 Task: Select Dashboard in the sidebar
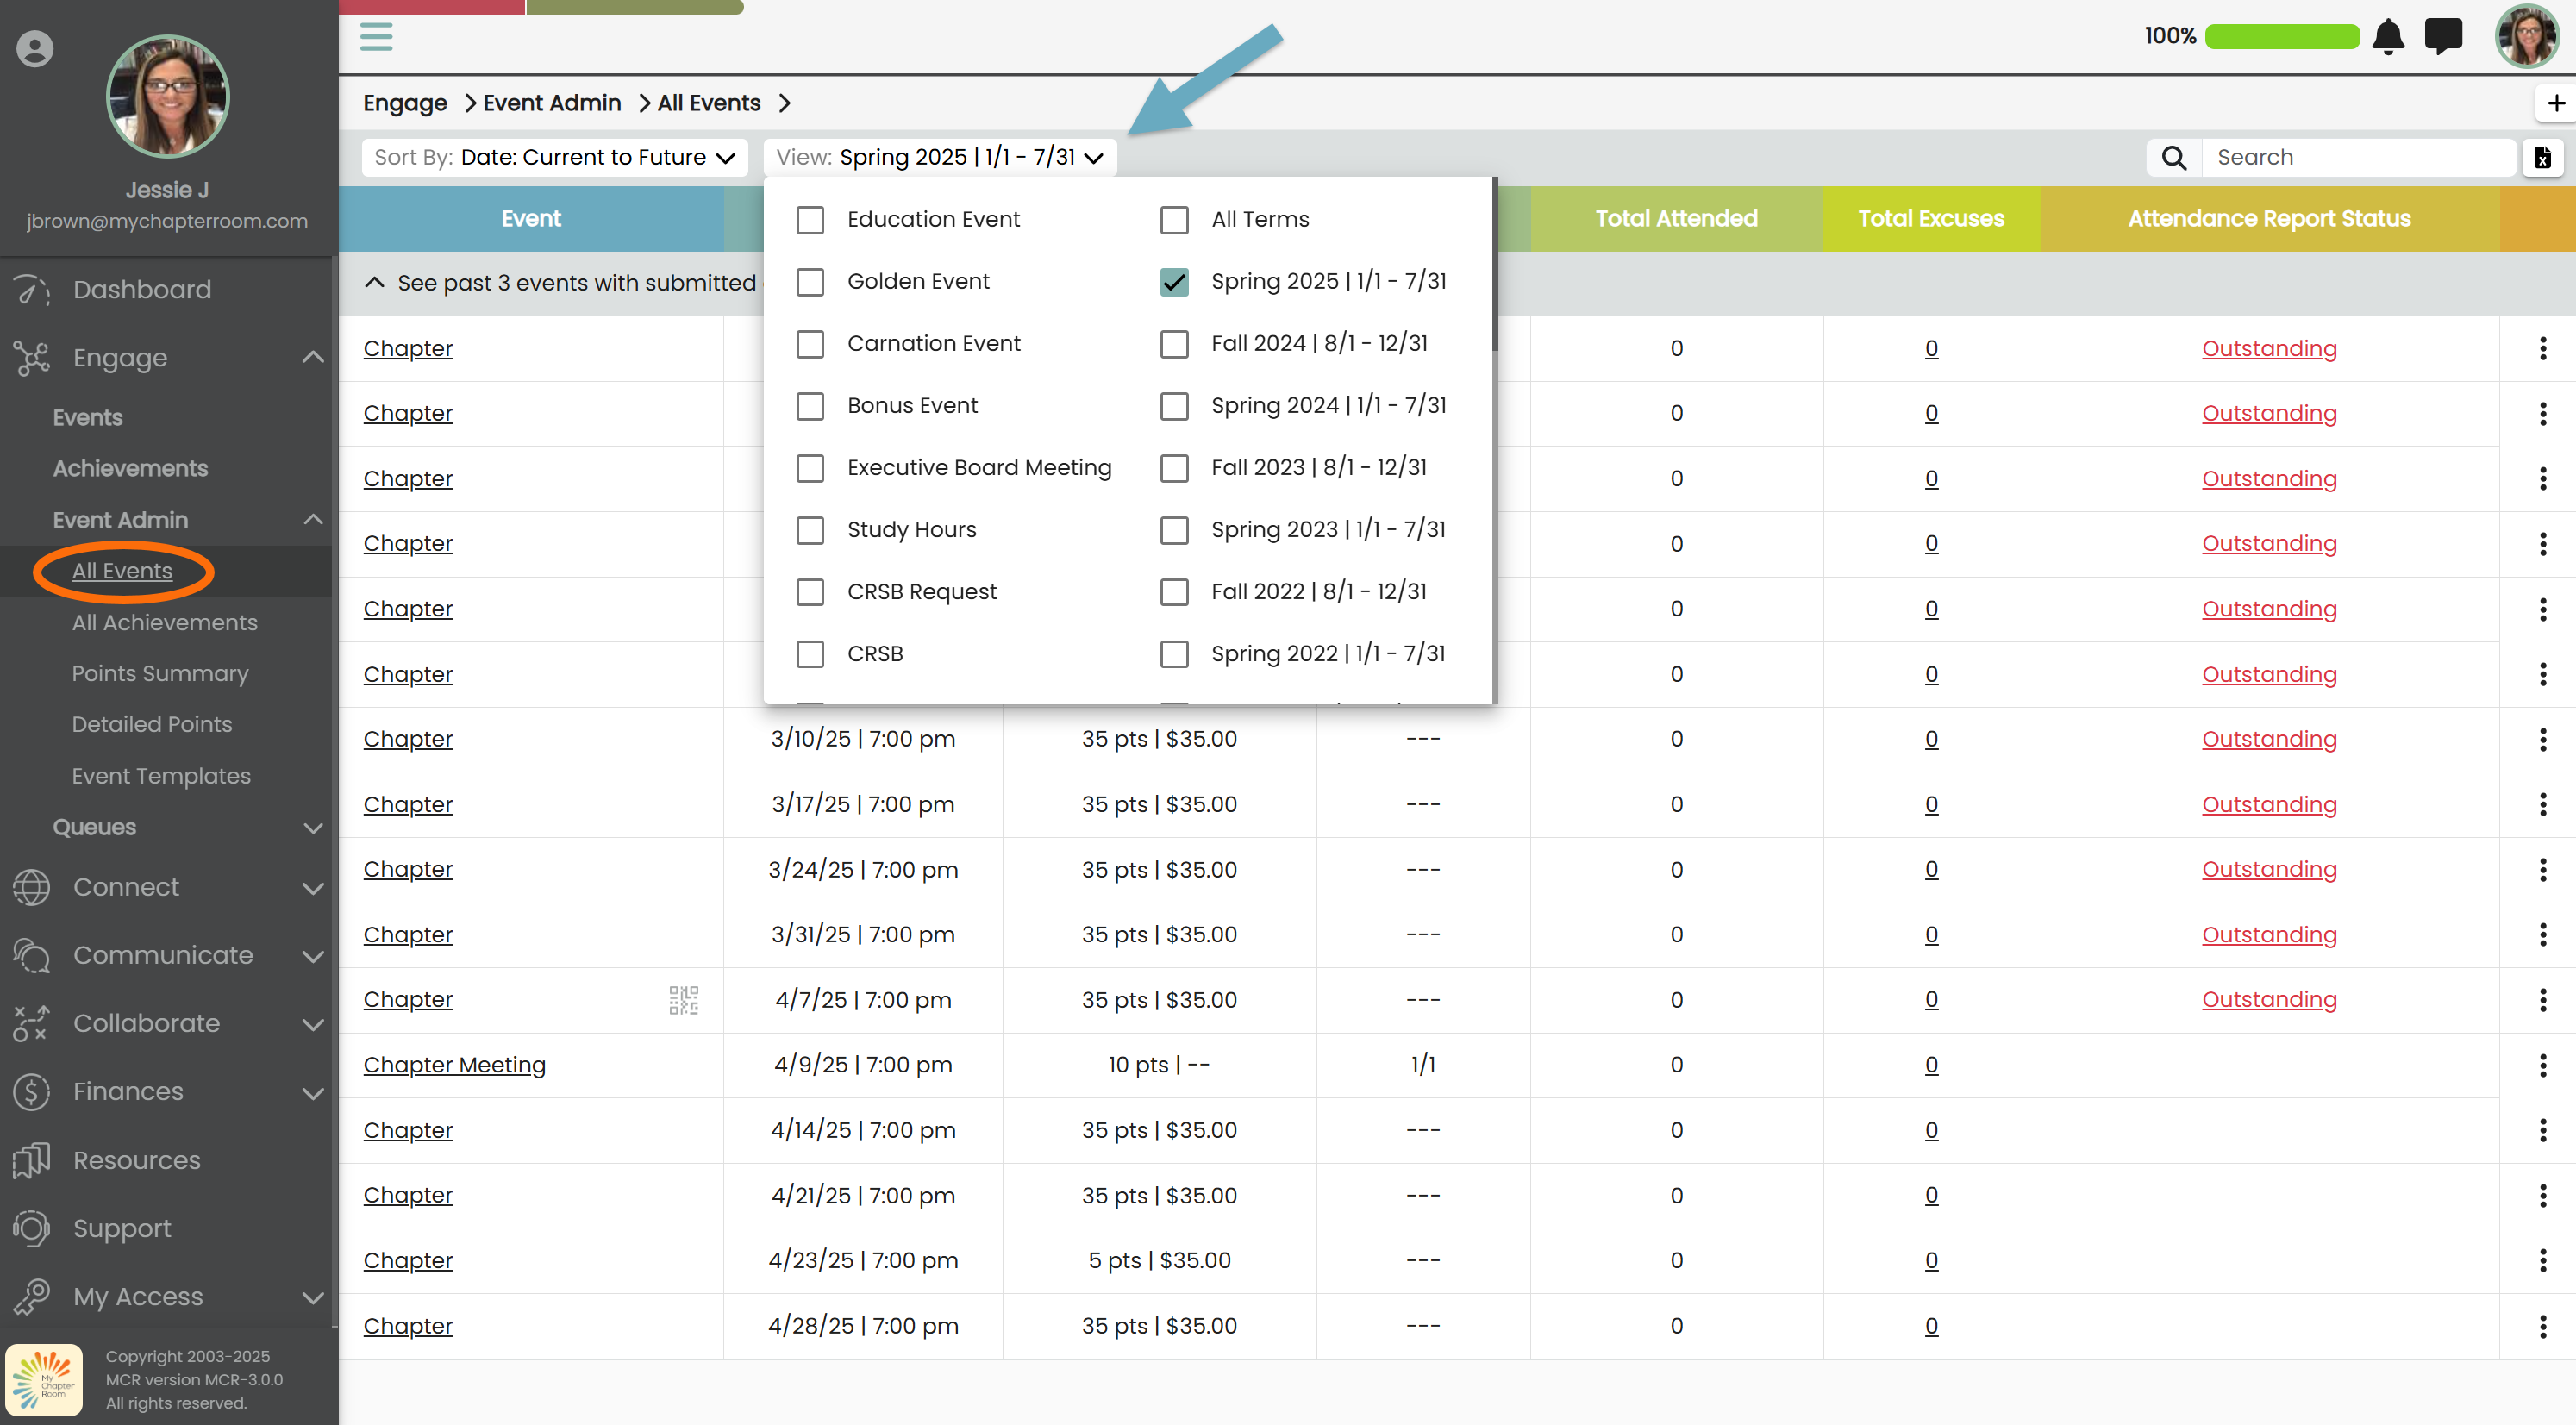pos(142,290)
